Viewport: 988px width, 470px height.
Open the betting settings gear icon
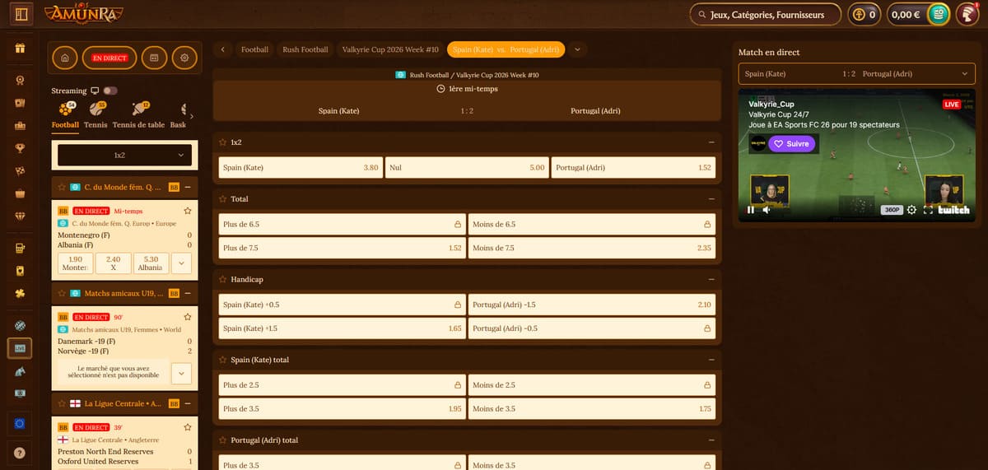[x=184, y=58]
